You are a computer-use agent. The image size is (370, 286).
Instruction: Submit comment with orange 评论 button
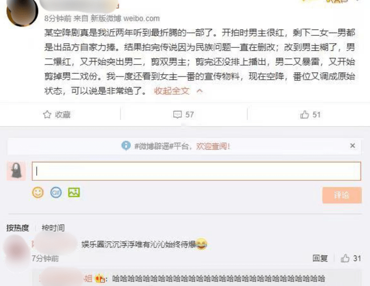coord(342,195)
